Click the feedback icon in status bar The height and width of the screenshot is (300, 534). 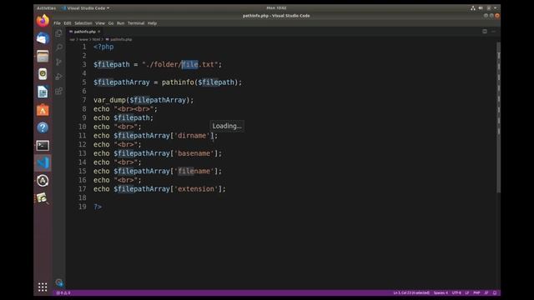click(x=486, y=292)
